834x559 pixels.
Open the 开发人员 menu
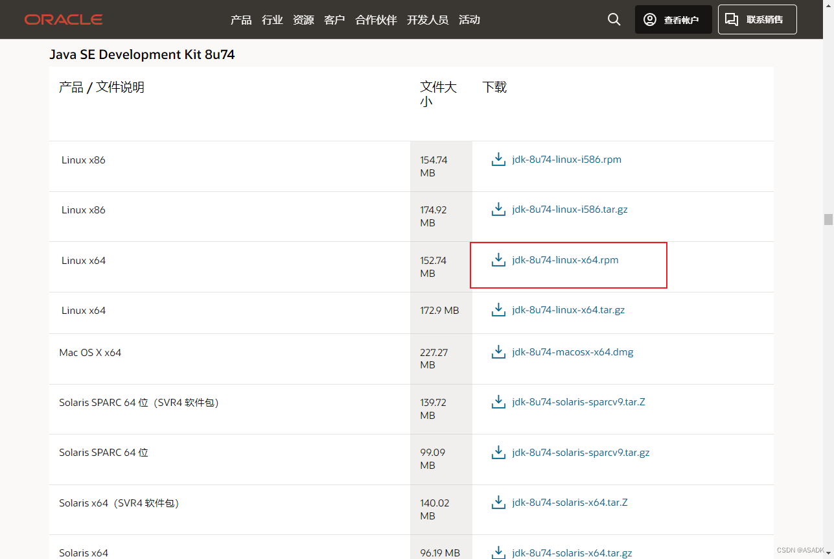(x=428, y=19)
